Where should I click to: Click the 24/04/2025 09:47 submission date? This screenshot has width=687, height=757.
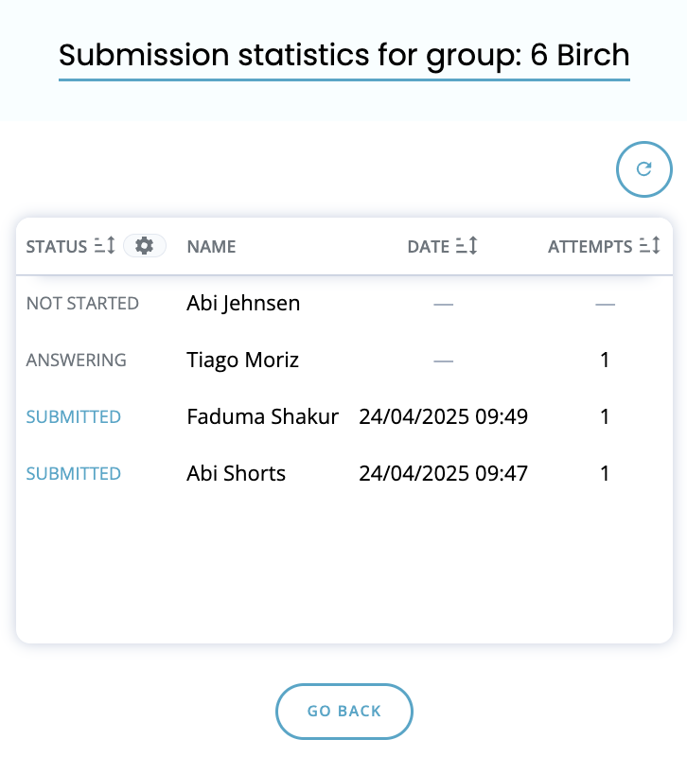[443, 474]
